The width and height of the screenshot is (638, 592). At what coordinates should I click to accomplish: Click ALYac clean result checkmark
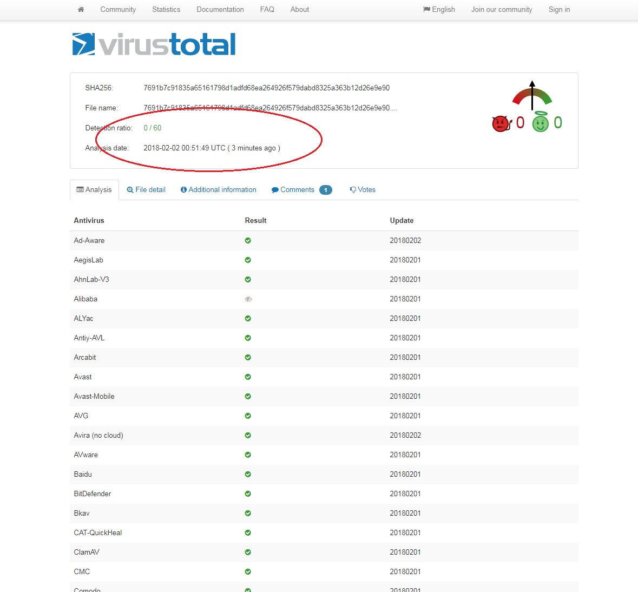click(248, 319)
